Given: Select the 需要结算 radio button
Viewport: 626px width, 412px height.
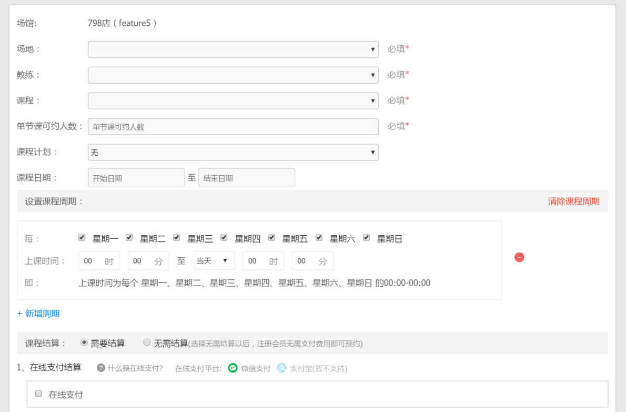Looking at the screenshot, I should pos(84,343).
